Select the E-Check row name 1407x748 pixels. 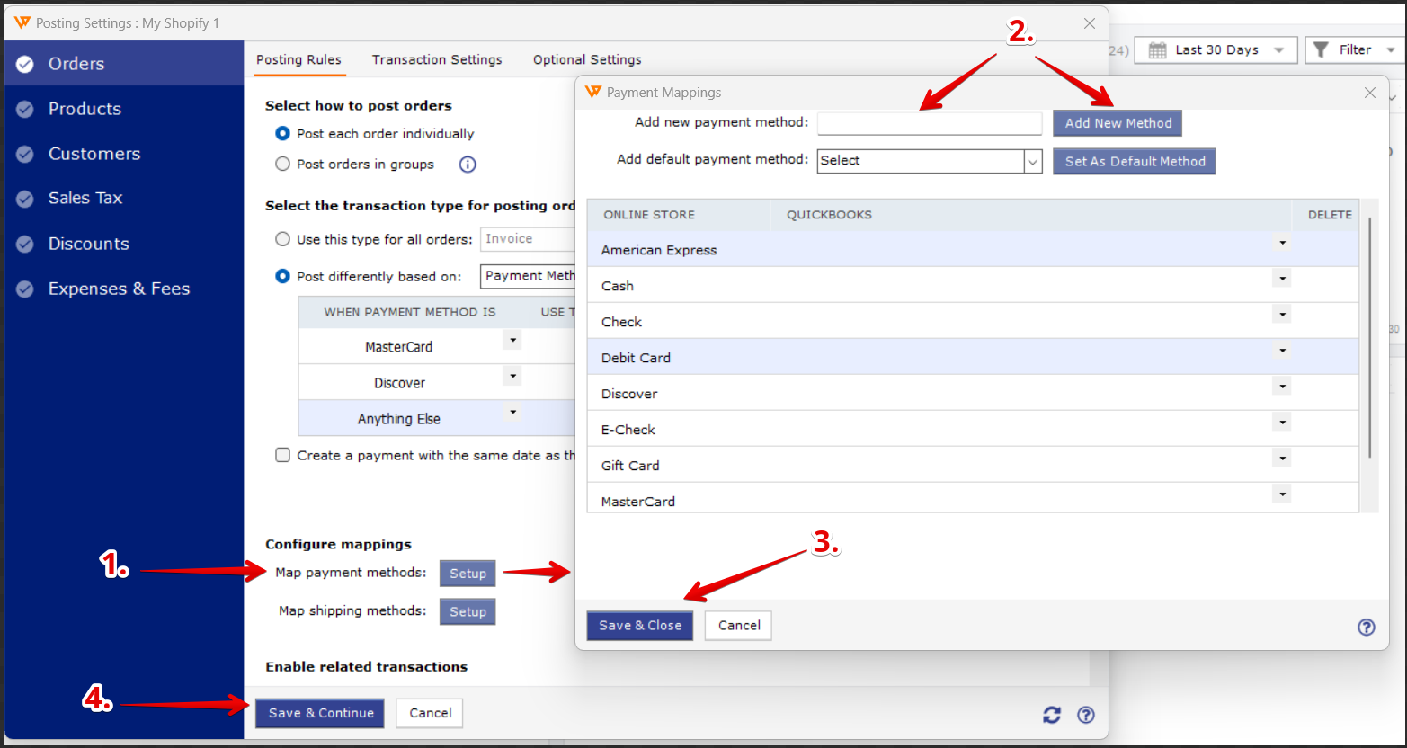[628, 430]
